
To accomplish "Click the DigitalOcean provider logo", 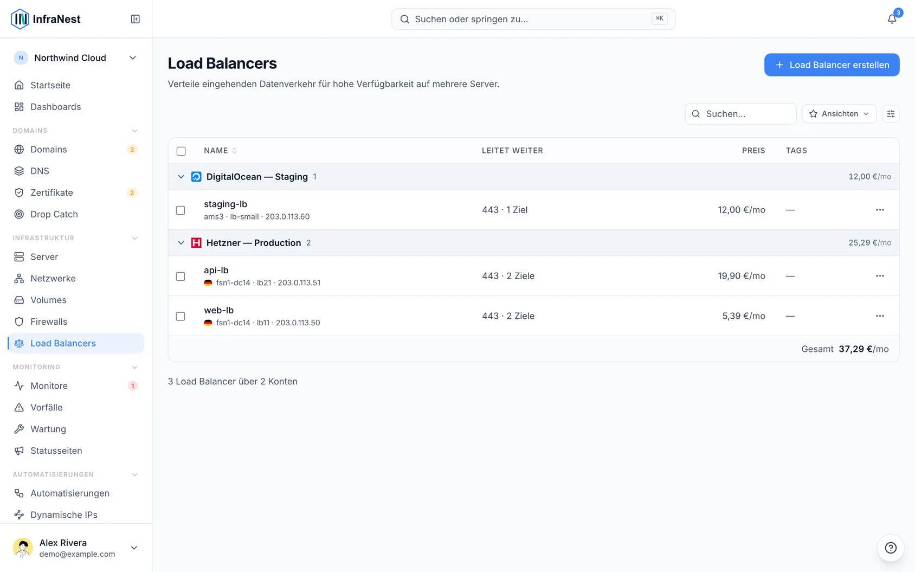I will point(196,177).
